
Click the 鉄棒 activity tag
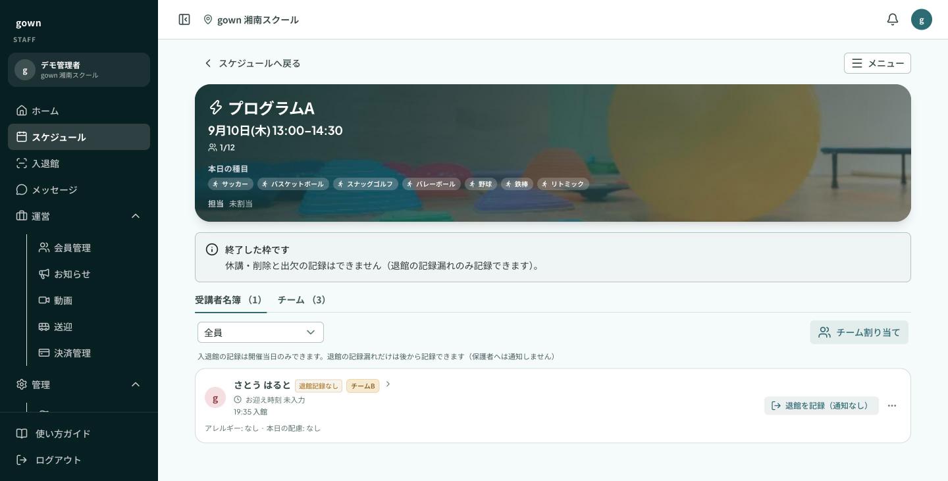tap(517, 184)
